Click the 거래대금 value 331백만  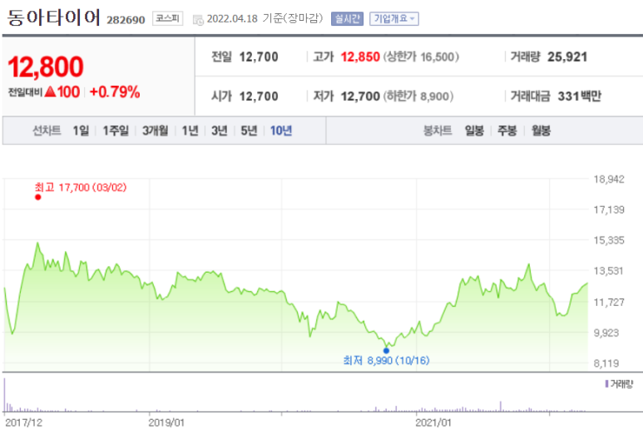pos(580,96)
